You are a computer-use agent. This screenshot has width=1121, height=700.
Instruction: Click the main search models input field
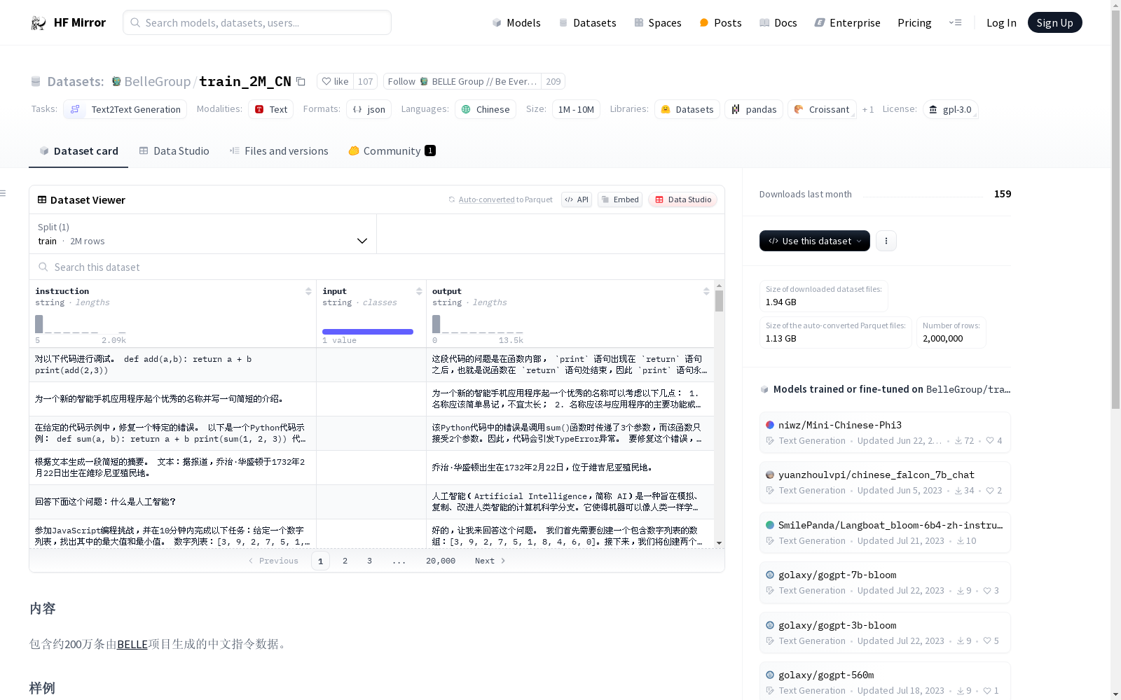coord(257,22)
